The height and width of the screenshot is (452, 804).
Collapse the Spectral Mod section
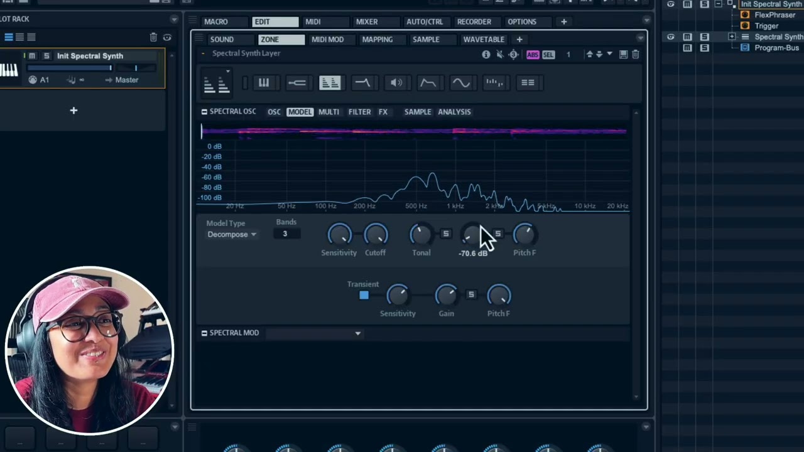pos(204,333)
